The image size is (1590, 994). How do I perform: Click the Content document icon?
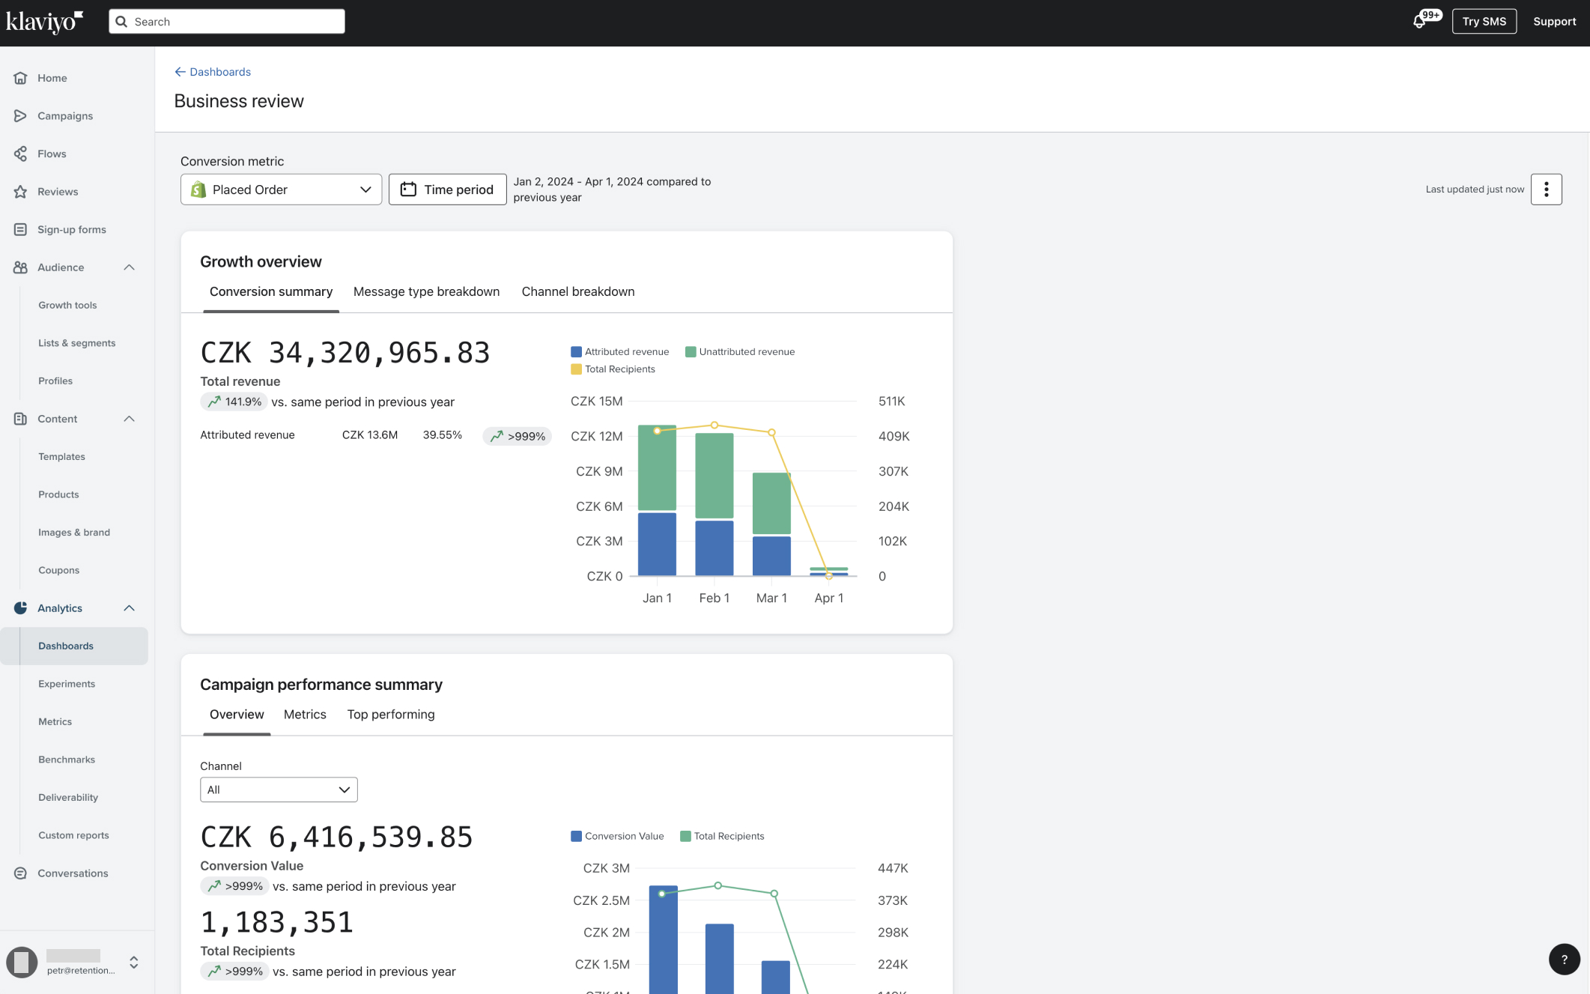point(20,419)
